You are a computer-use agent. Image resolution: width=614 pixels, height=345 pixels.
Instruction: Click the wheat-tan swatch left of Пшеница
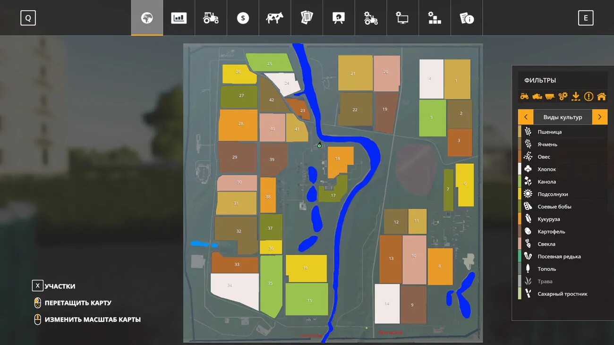[520, 132]
